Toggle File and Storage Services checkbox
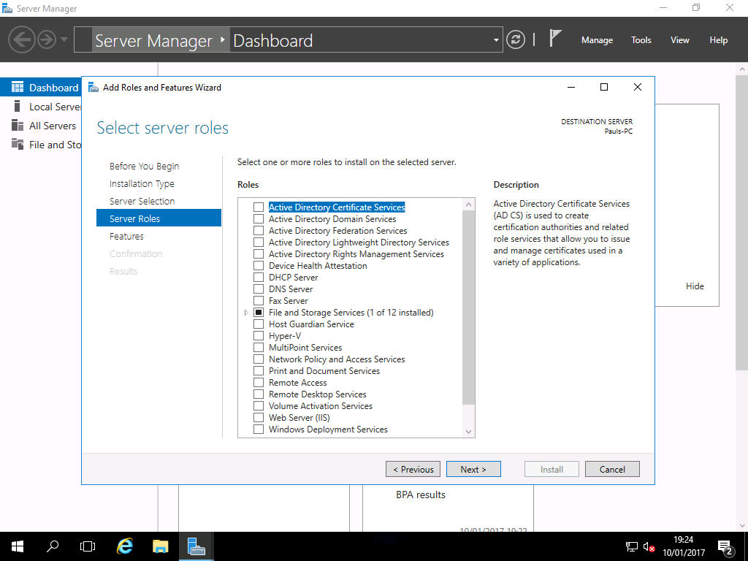This screenshot has height=561, width=748. 259,313
